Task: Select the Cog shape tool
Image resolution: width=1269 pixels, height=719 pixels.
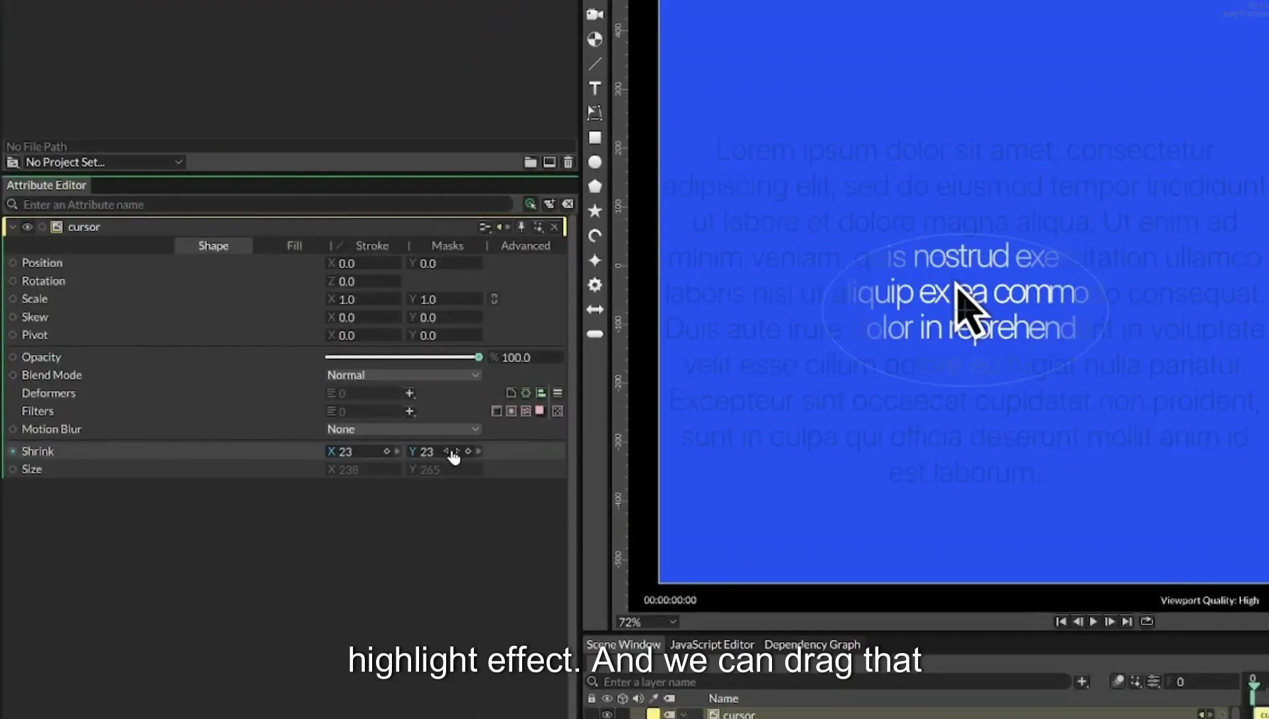Action: 595,285
